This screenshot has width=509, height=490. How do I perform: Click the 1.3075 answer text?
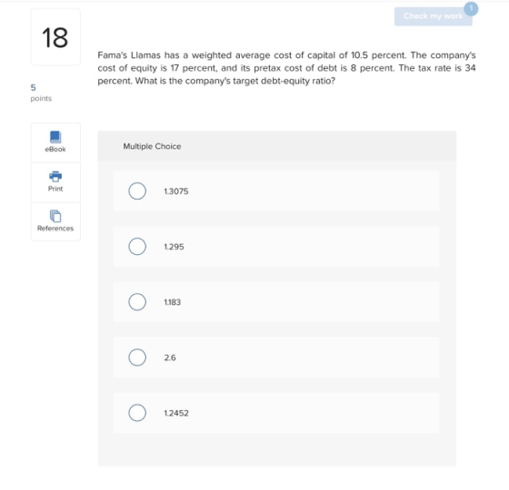[176, 191]
